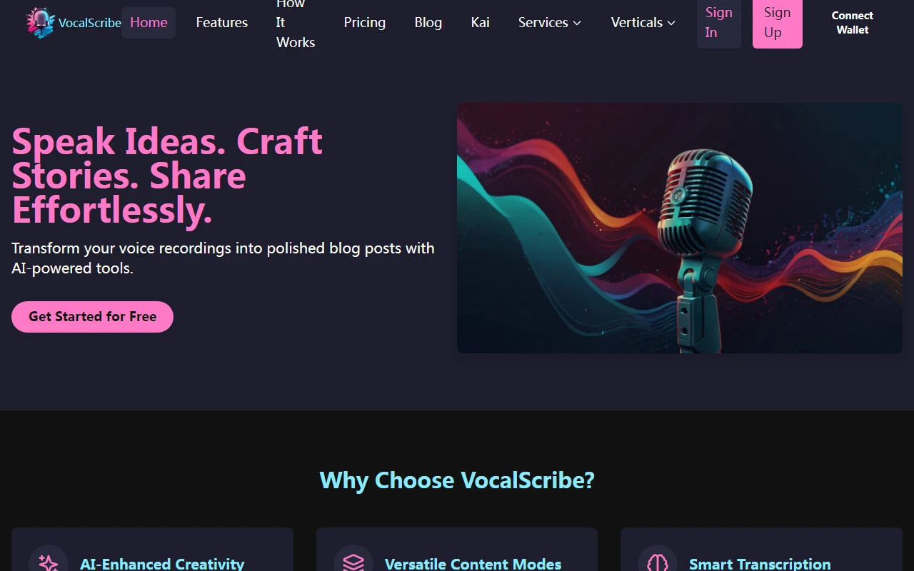
Task: Click the VocalScribe microphone logo icon
Action: coord(40,22)
